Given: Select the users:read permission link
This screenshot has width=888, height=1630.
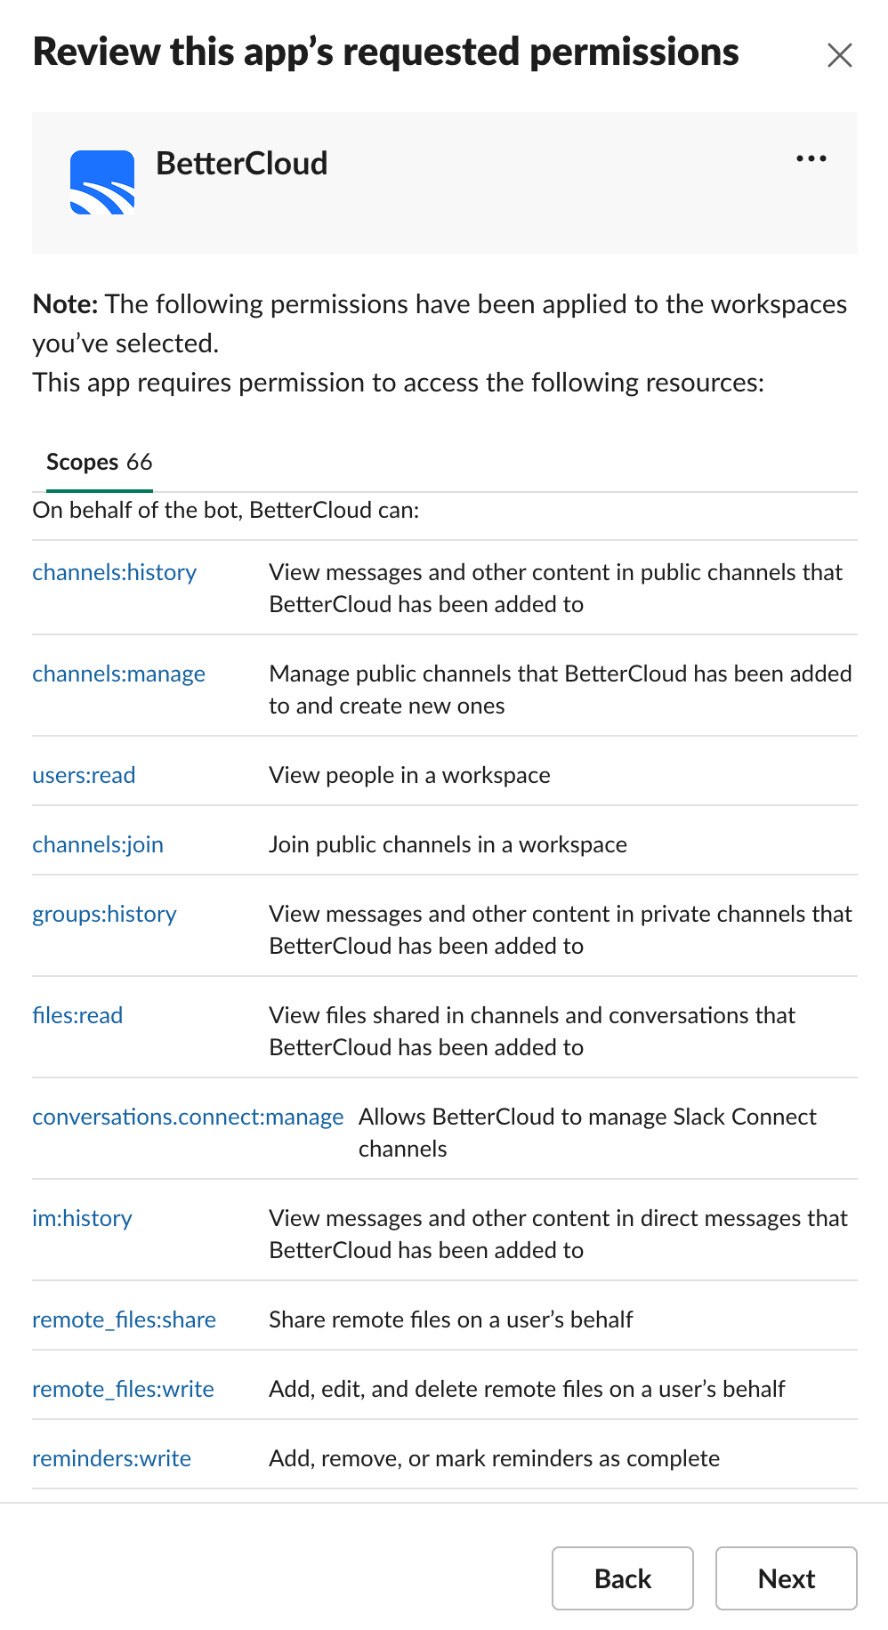Looking at the screenshot, I should [84, 775].
